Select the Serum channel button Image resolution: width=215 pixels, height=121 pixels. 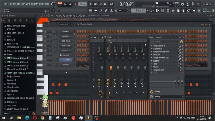(x=66, y=65)
